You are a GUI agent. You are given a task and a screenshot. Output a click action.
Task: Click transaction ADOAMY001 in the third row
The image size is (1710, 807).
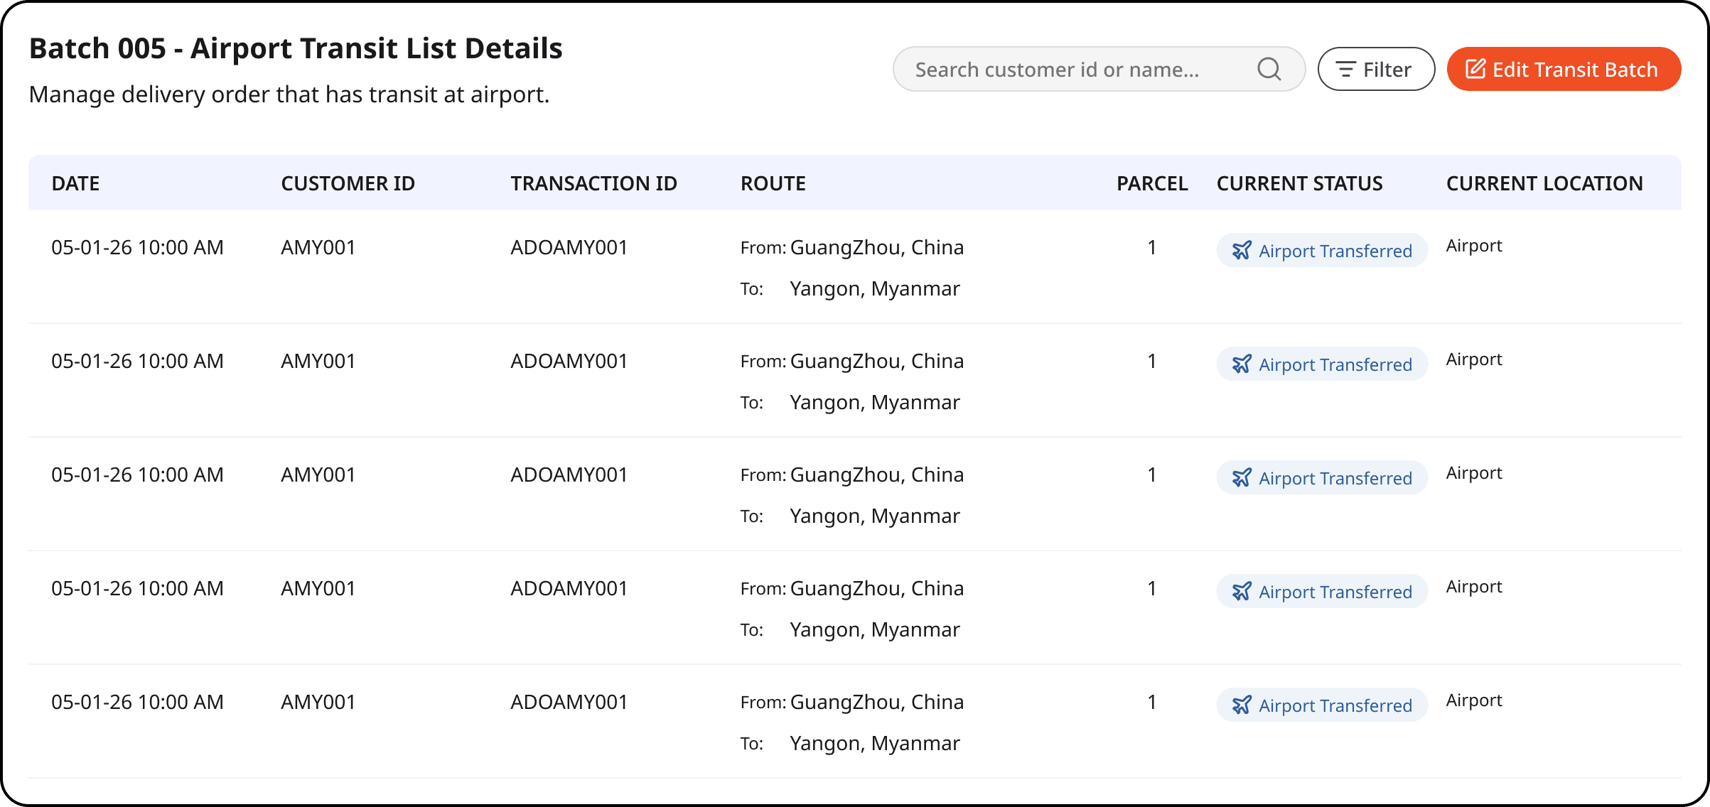click(569, 475)
